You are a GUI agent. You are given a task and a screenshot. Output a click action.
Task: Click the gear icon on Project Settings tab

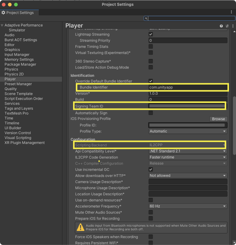[x=3, y=13]
